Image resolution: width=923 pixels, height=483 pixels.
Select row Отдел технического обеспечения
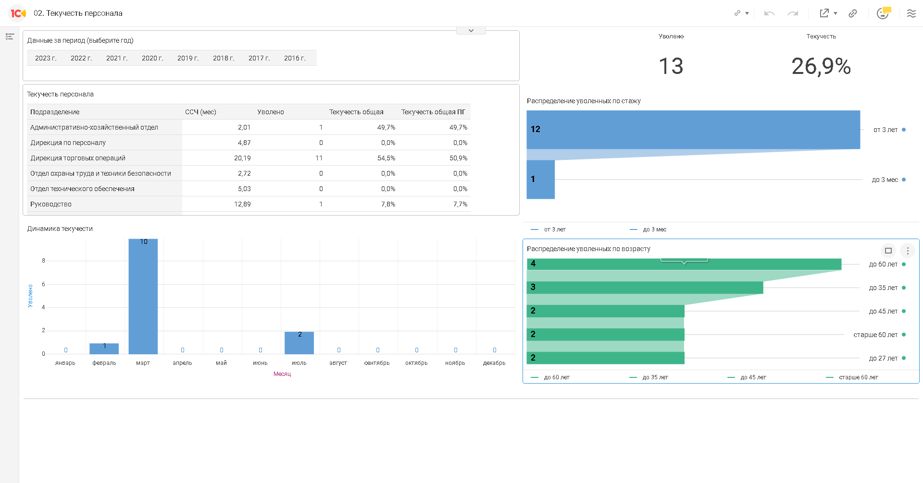tap(249, 189)
